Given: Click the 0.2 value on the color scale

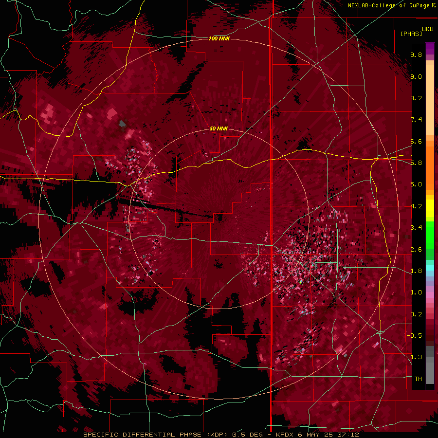Looking at the screenshot, I should 416,314.
